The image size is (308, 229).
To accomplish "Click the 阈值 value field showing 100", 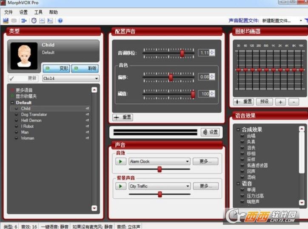I will tap(204, 94).
